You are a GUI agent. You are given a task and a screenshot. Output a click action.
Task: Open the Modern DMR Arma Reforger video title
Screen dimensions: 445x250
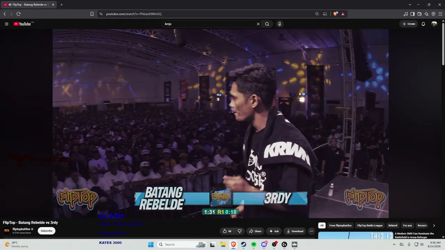click(x=414, y=235)
